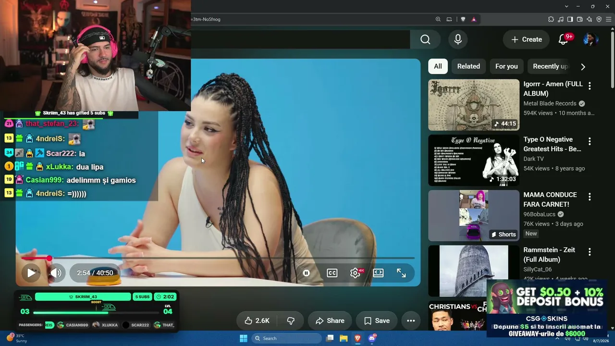Open the browser hamburger main menu
Image resolution: width=615 pixels, height=346 pixels.
(609, 19)
